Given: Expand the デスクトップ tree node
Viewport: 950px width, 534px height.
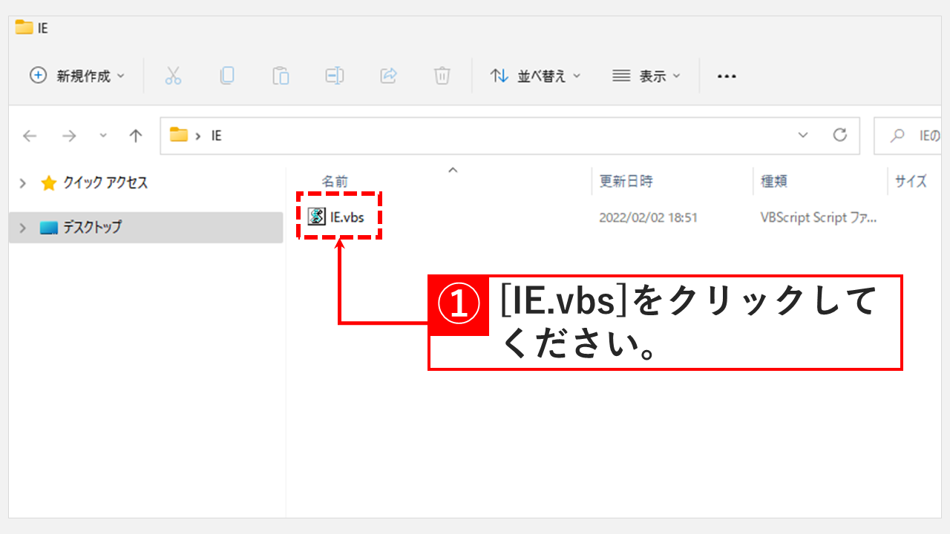Looking at the screenshot, I should 23,228.
